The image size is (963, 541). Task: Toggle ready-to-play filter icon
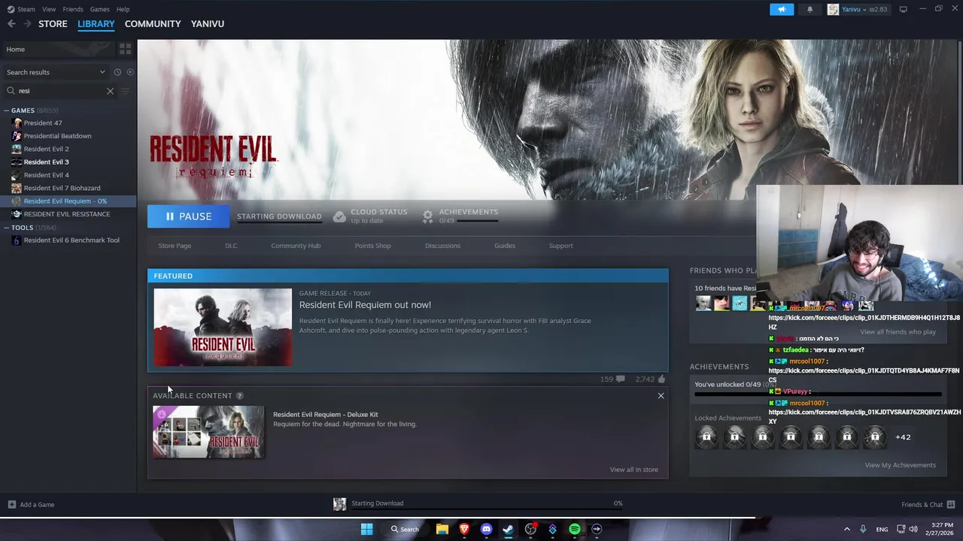pyautogui.click(x=130, y=72)
